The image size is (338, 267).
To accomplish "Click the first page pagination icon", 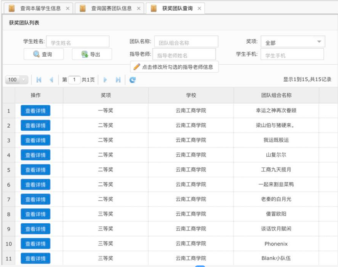I will click(x=39, y=80).
